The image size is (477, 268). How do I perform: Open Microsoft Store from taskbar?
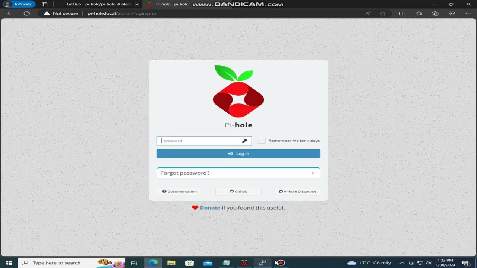[190, 263]
